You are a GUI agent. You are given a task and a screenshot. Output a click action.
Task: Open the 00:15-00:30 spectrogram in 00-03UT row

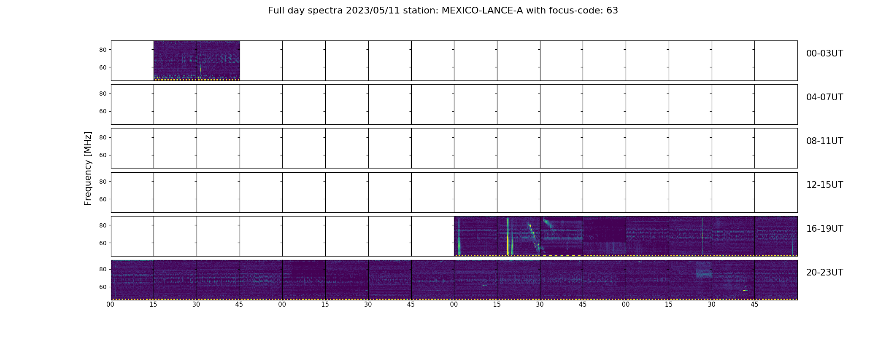(175, 61)
